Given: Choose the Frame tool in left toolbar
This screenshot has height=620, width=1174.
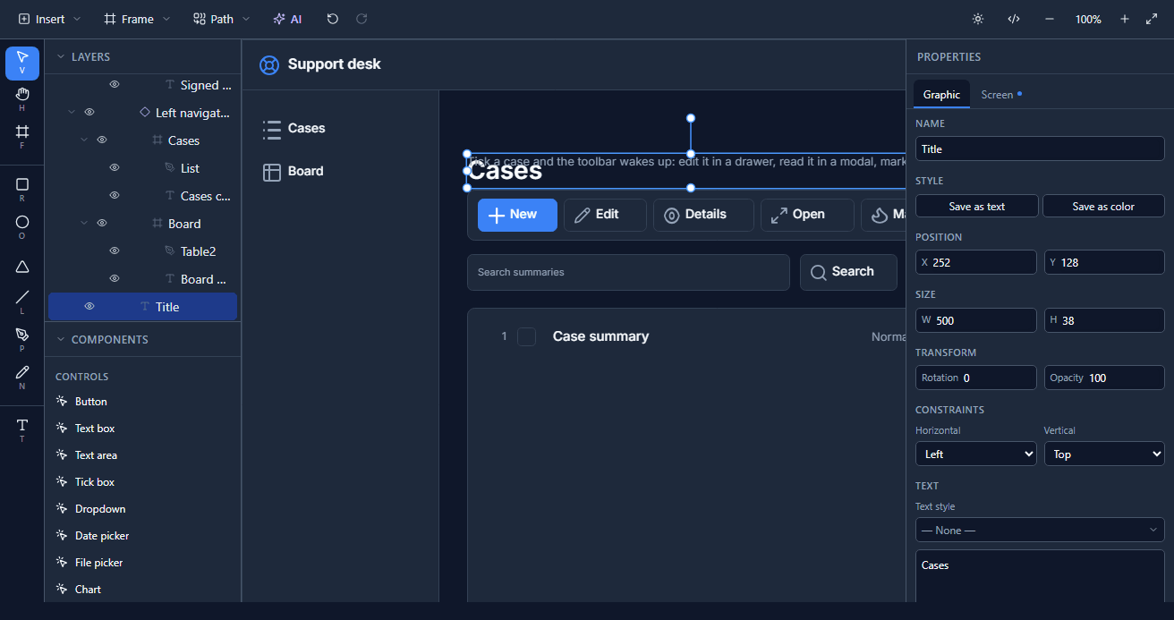Looking at the screenshot, I should click(x=22, y=136).
